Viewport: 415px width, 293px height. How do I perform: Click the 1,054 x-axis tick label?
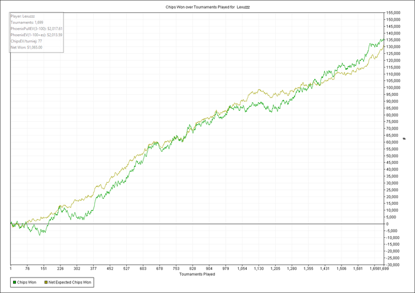click(242, 269)
